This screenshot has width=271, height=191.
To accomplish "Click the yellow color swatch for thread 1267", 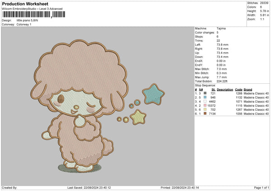I will pos(205,109).
